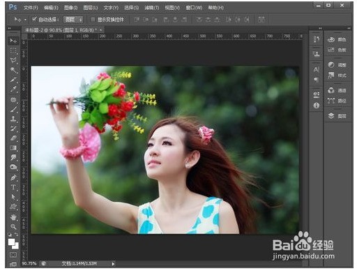Viewport: 357px width, 271px height.
Task: Open the 图层(L) menu
Action: [91, 8]
